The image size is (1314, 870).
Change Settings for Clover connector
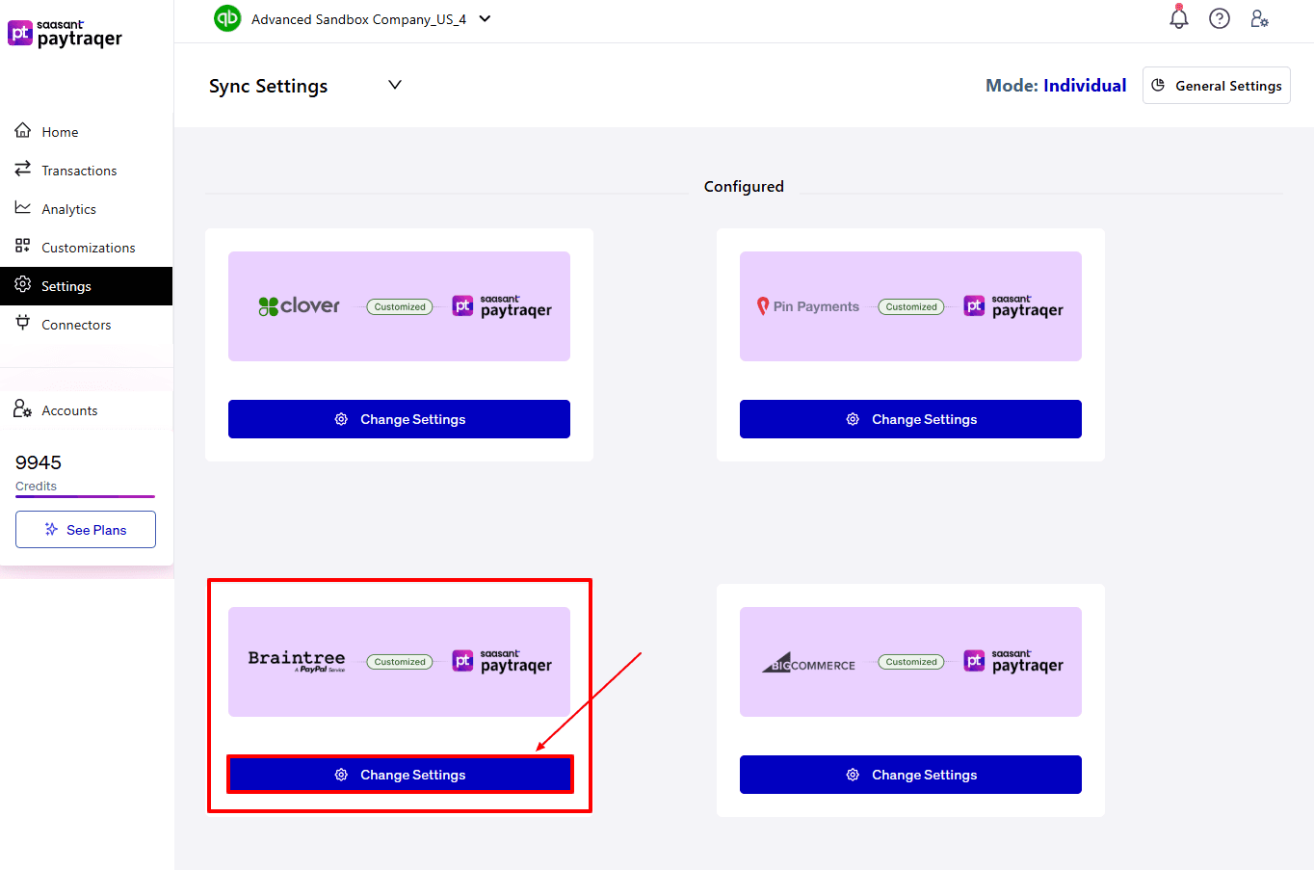399,419
